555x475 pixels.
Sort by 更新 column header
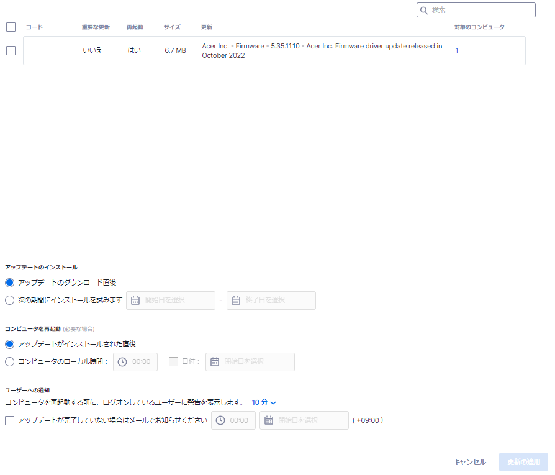pyautogui.click(x=206, y=27)
